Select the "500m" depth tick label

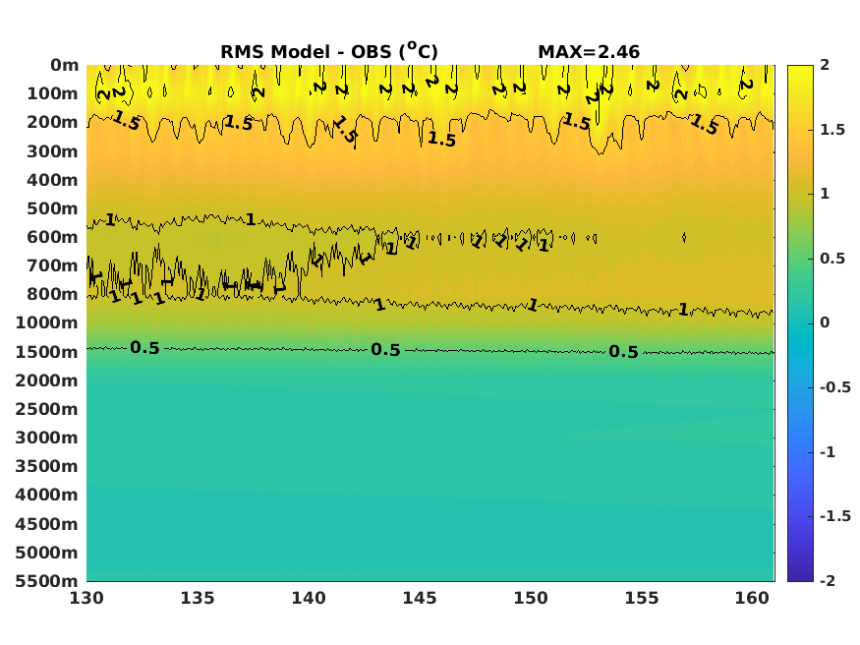click(53, 208)
